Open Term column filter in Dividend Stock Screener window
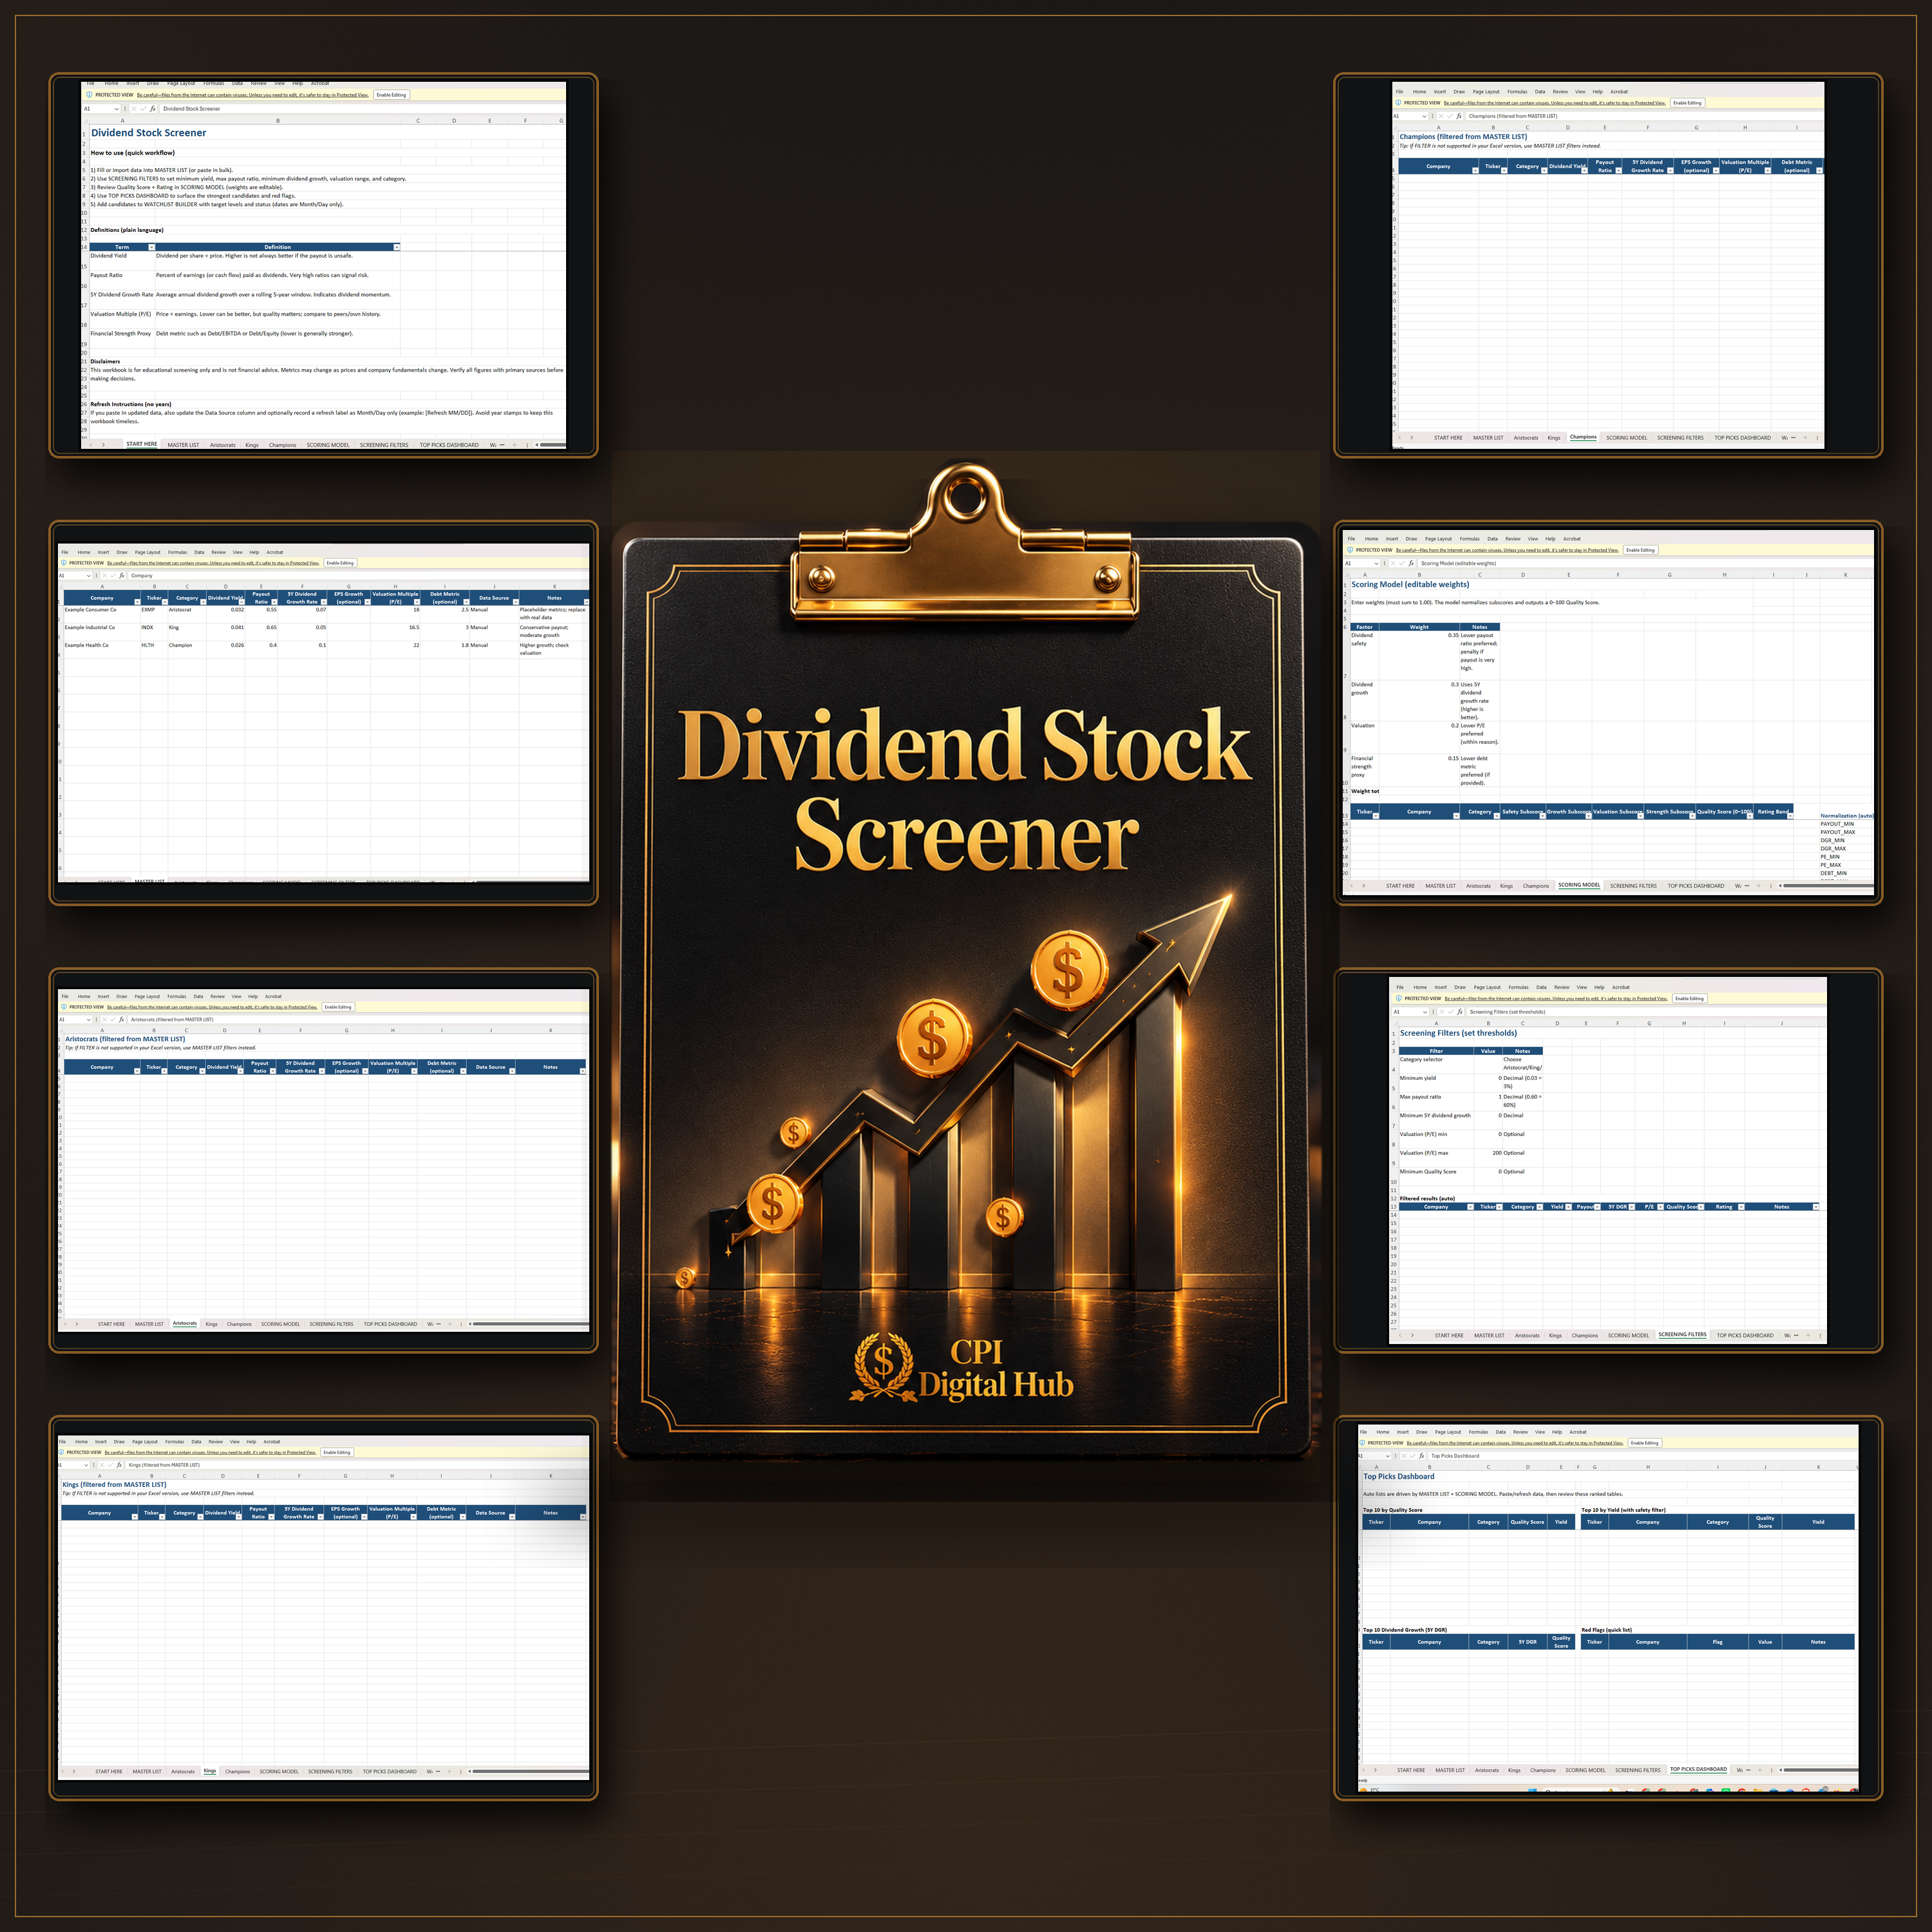1932x1932 pixels. point(152,247)
